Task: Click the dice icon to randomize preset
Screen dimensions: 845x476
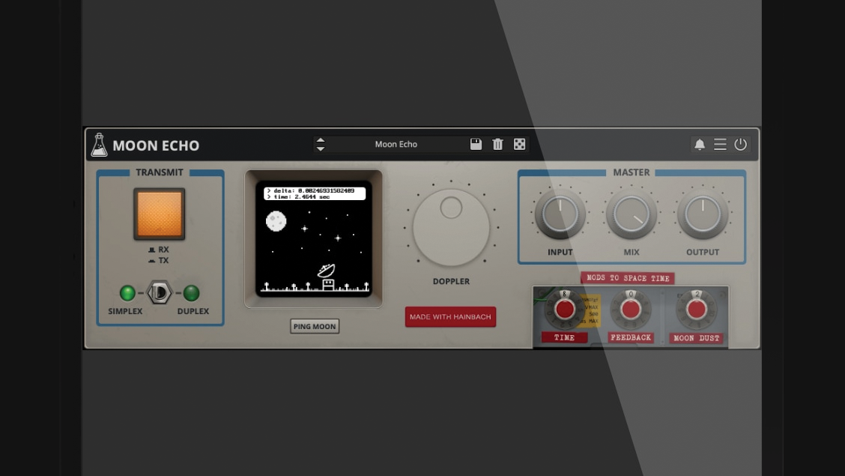Action: [520, 144]
